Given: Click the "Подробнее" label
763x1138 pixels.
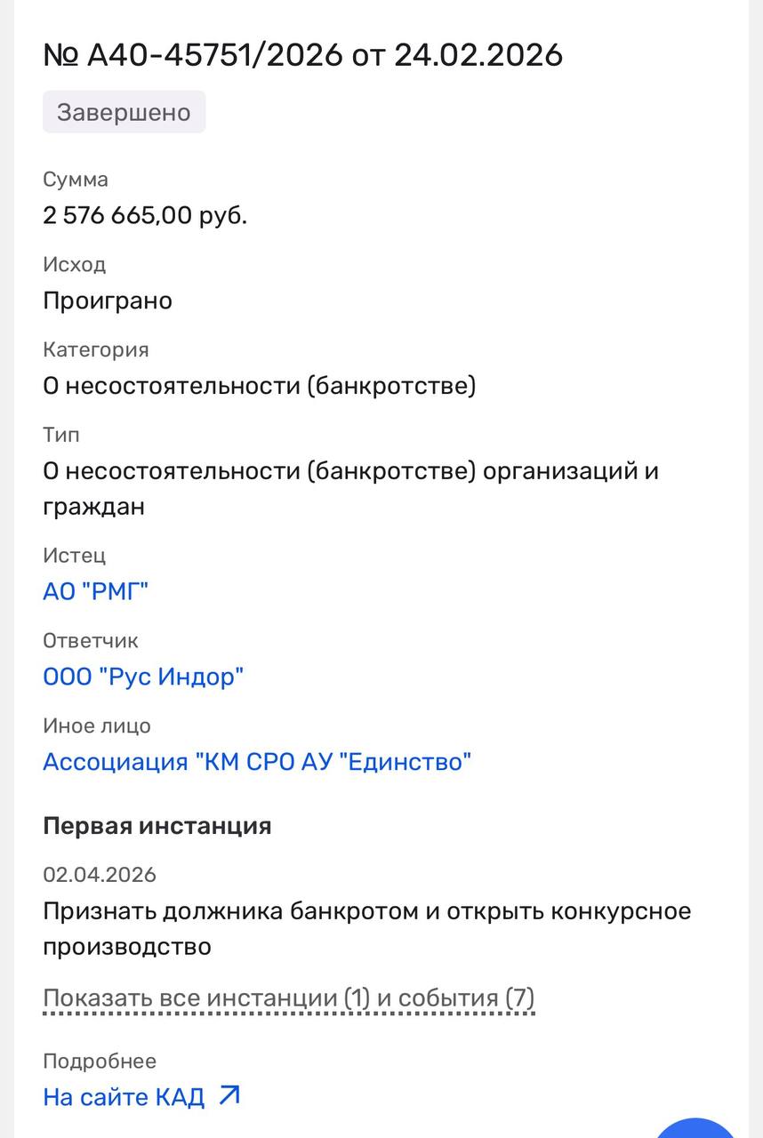Looking at the screenshot, I should click(x=100, y=1061).
